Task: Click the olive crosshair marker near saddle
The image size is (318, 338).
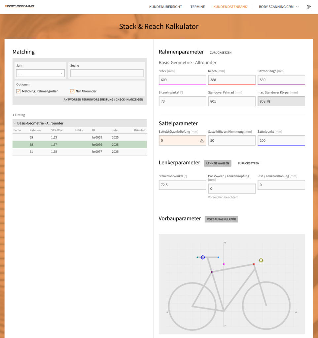Action: click(261, 260)
